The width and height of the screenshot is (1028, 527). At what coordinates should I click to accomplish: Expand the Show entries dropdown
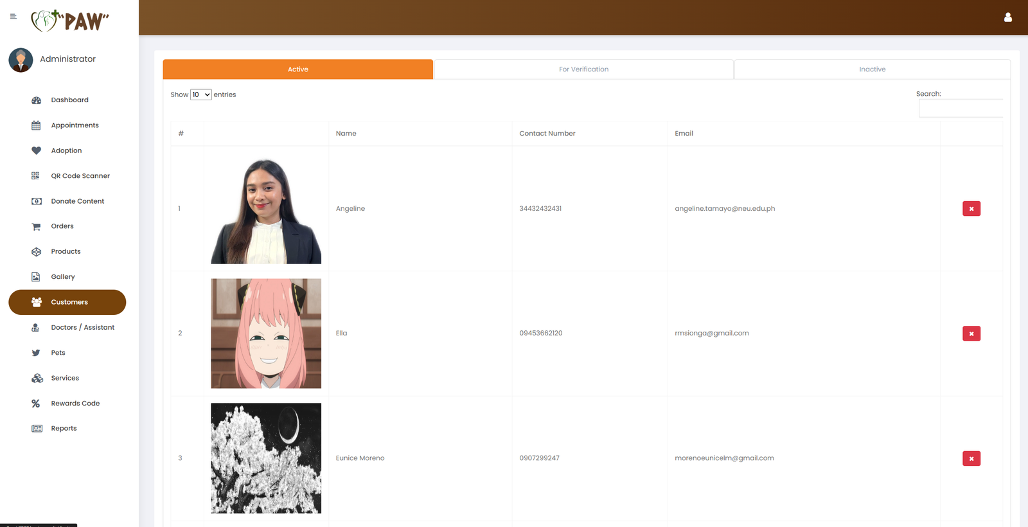[201, 95]
